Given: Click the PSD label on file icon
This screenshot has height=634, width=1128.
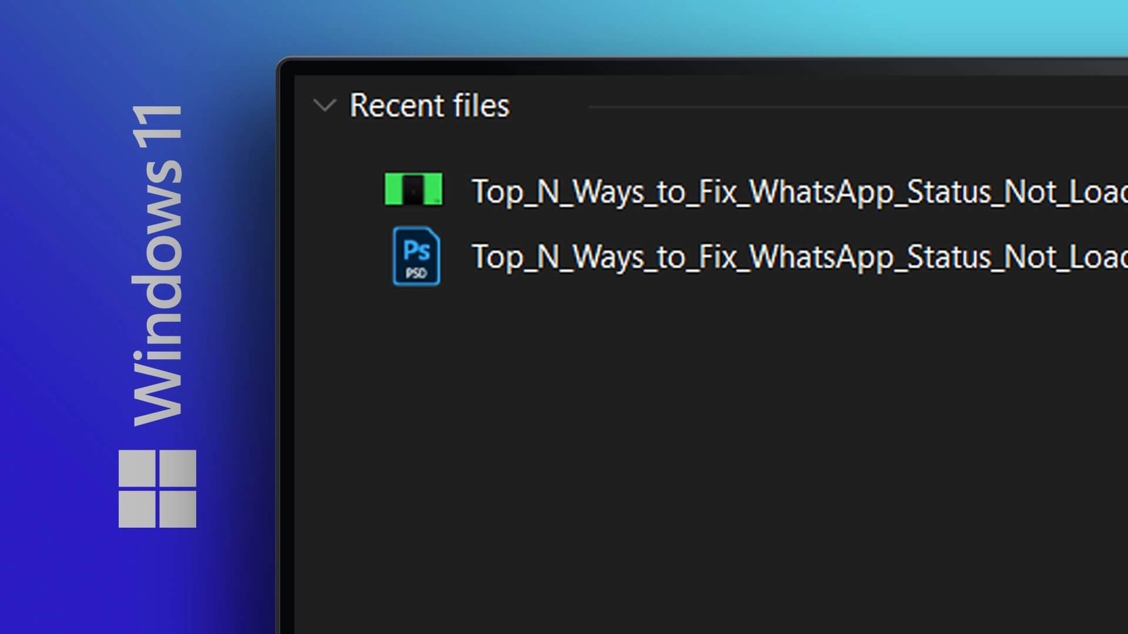Looking at the screenshot, I should coord(416,274).
